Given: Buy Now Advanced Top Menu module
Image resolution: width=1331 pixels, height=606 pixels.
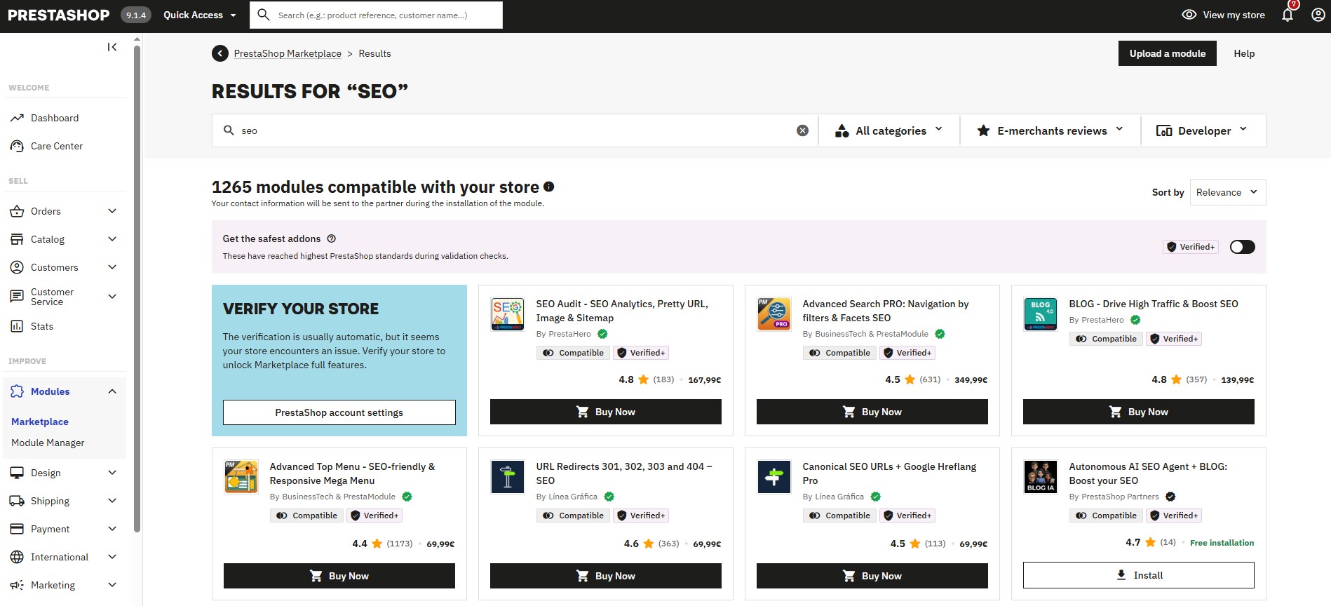Looking at the screenshot, I should (x=339, y=576).
